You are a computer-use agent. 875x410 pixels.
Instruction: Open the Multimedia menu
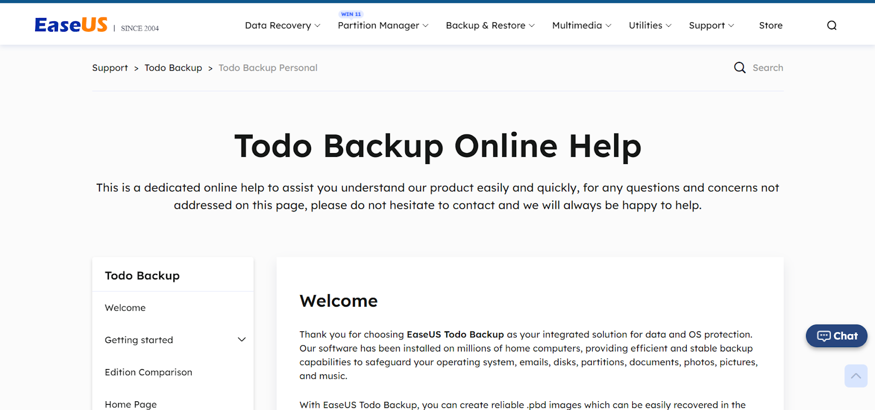(x=577, y=25)
